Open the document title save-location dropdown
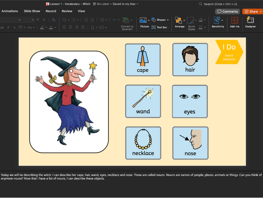This screenshot has height=198, width=263. (x=137, y=4)
